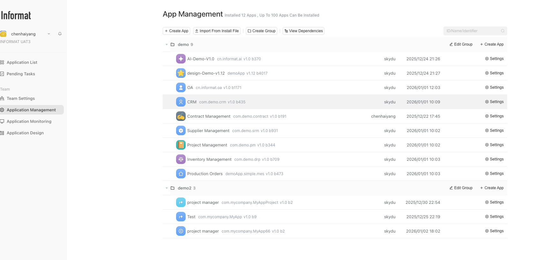Focus the ID/Name/Identifier search field
Image resolution: width=541 pixels, height=260 pixels.
(x=471, y=31)
